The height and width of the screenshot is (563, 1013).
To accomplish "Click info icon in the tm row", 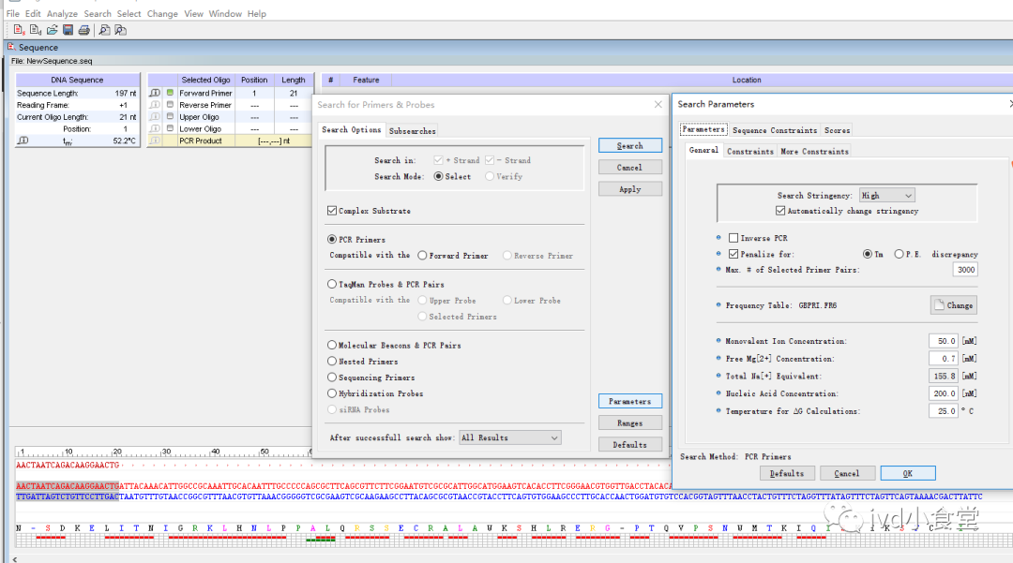I will [23, 141].
